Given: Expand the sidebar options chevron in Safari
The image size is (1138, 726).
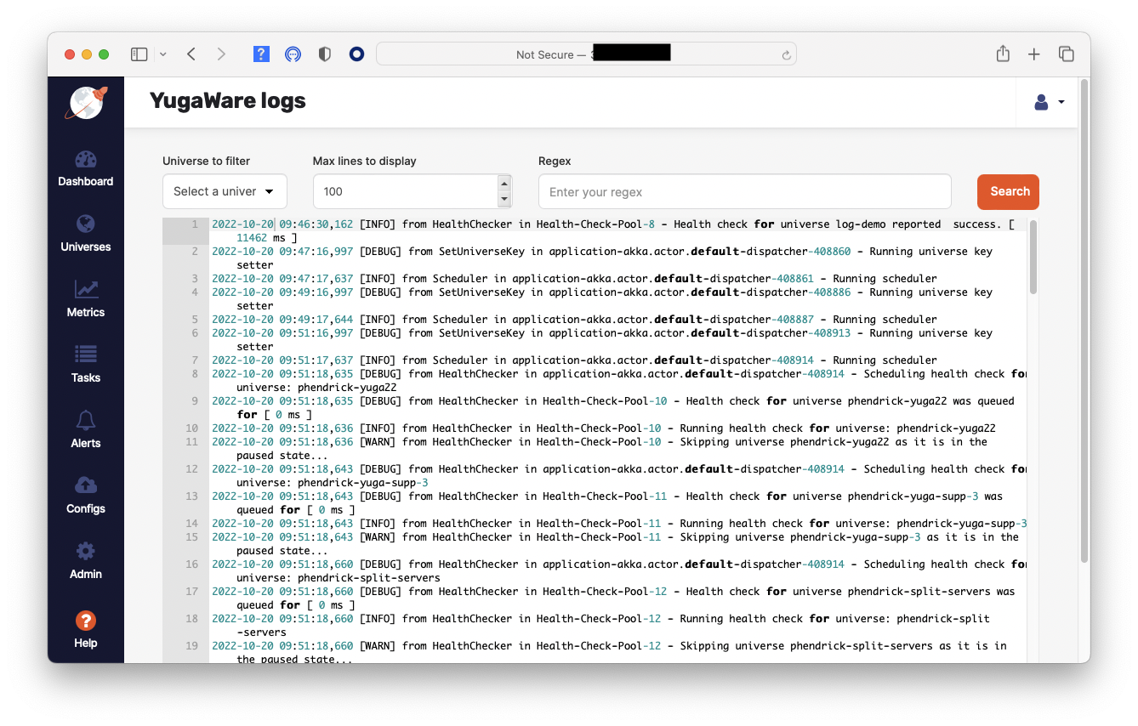Looking at the screenshot, I should (162, 54).
